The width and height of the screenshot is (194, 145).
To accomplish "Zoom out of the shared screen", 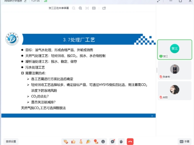I will [74, 8].
